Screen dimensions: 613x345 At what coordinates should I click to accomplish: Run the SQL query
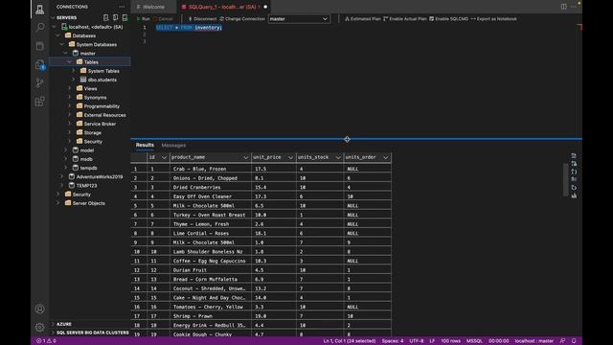click(x=143, y=19)
